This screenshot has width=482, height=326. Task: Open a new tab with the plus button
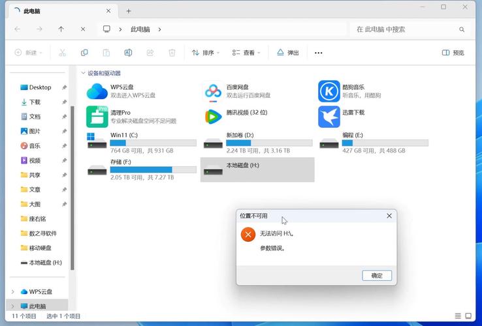(x=129, y=11)
